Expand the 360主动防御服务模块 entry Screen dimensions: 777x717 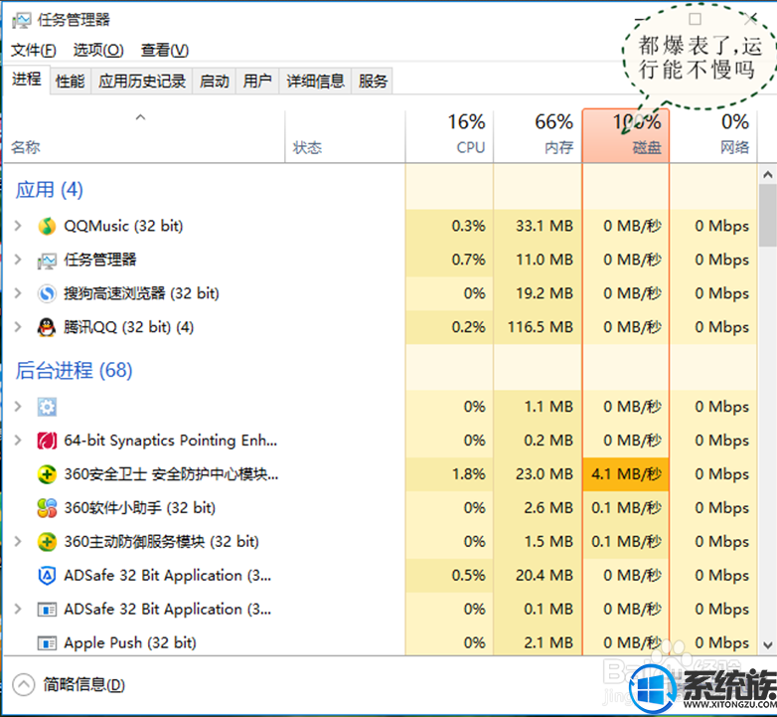click(18, 541)
